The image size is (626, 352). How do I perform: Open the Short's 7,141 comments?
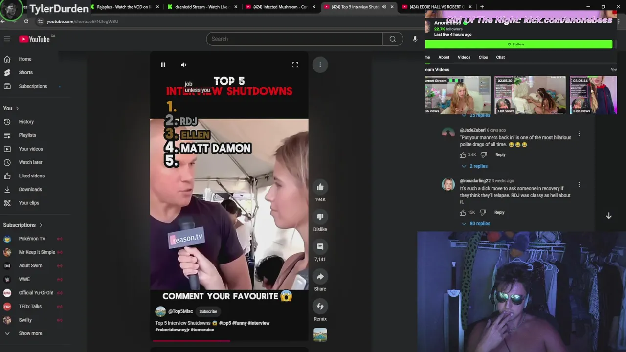pos(320,246)
